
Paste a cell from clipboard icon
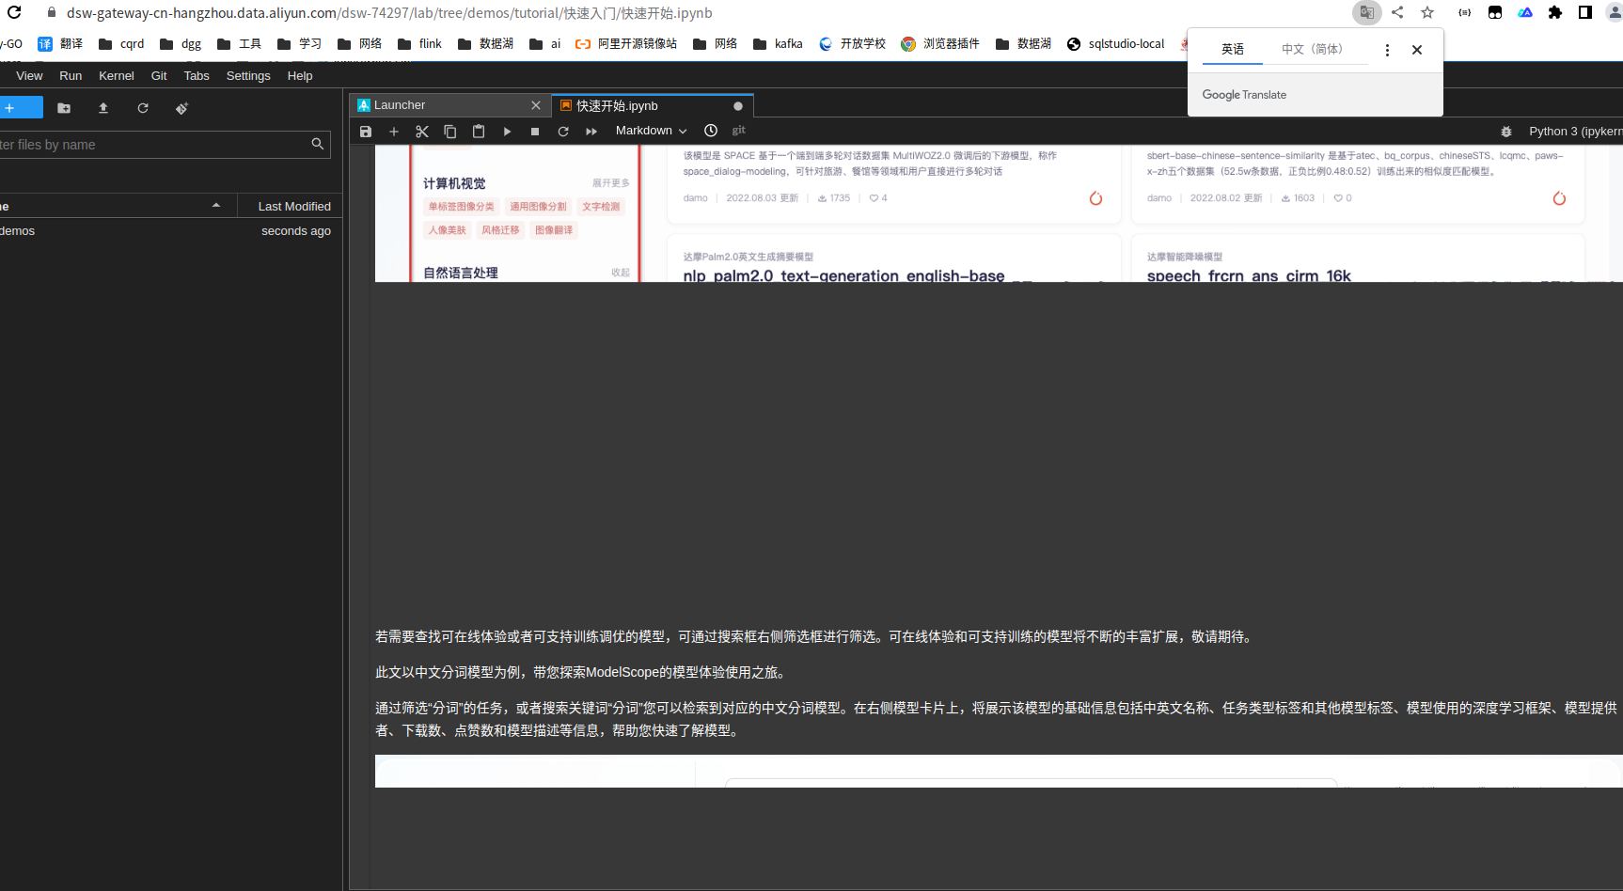pyautogui.click(x=479, y=131)
